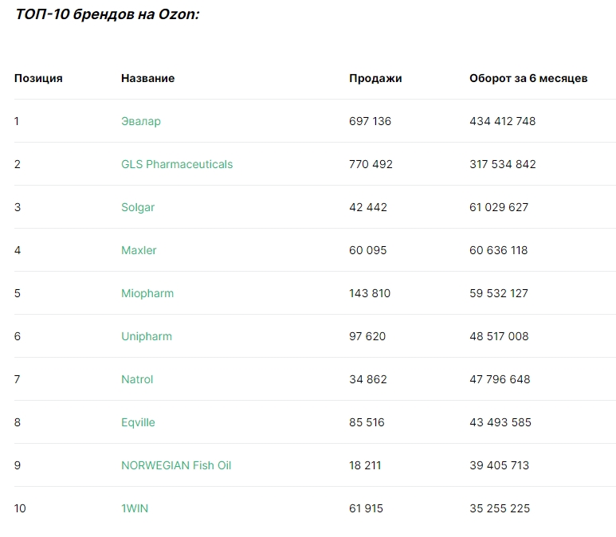This screenshot has height=537, width=616.
Task: Click 1WIN turnover value 35 255 225
Action: tap(500, 508)
